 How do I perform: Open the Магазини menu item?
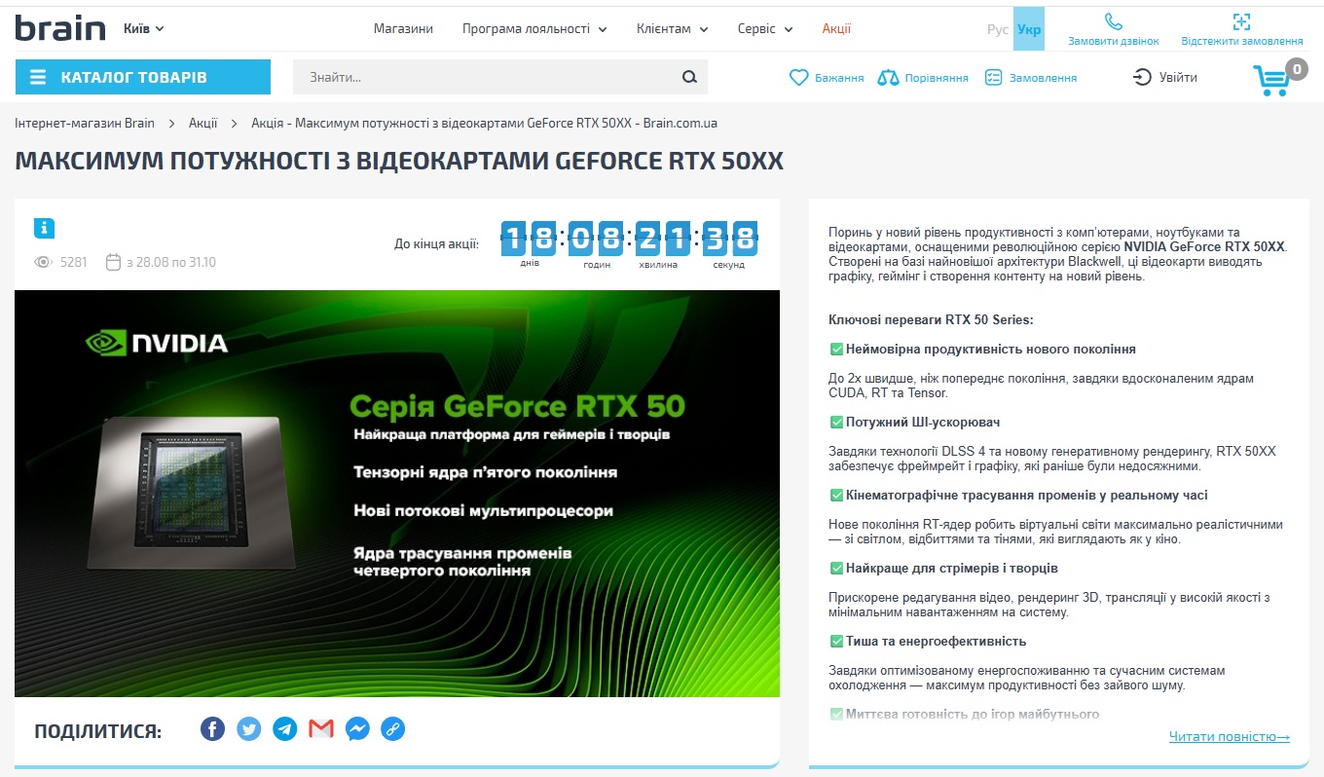click(x=403, y=29)
